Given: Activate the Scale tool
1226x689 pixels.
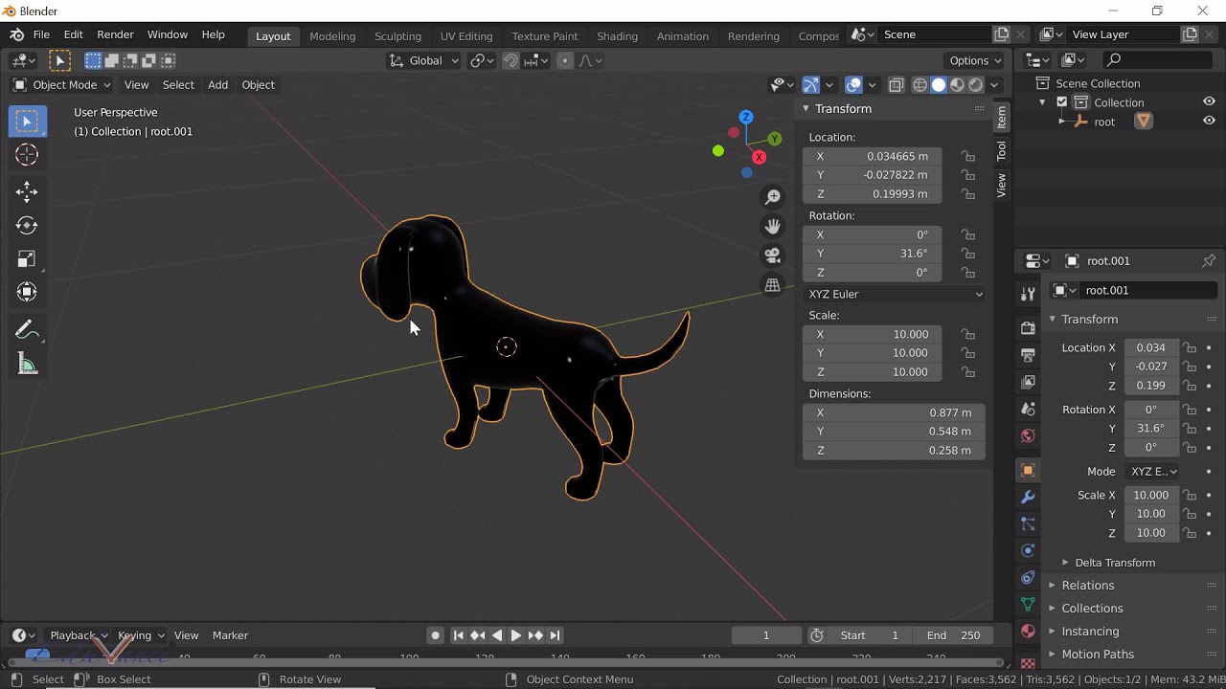Looking at the screenshot, I should tap(27, 258).
